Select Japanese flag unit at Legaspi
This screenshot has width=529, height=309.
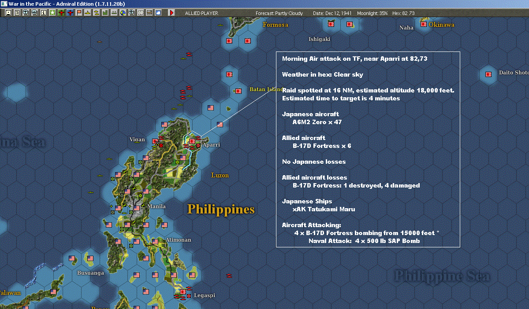(183, 292)
